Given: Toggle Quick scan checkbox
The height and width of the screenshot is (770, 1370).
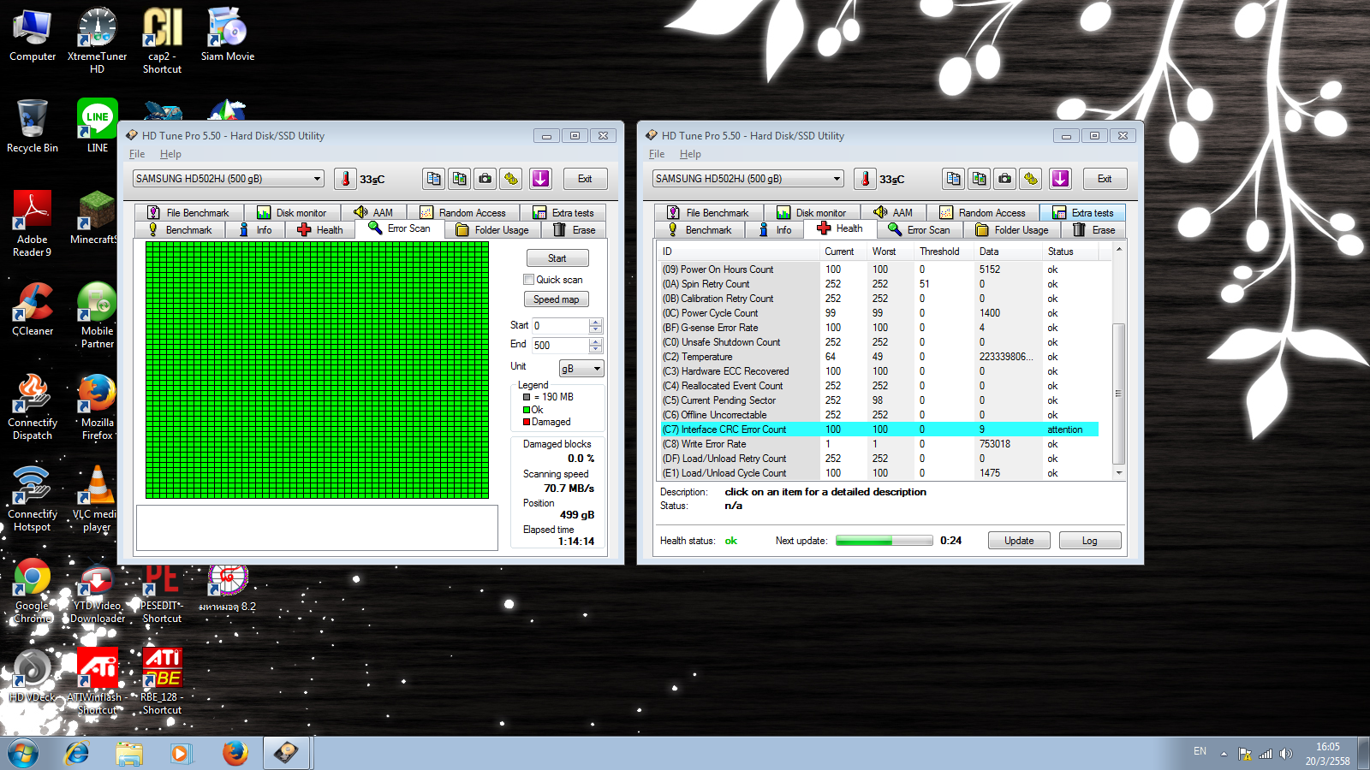Looking at the screenshot, I should pyautogui.click(x=528, y=280).
